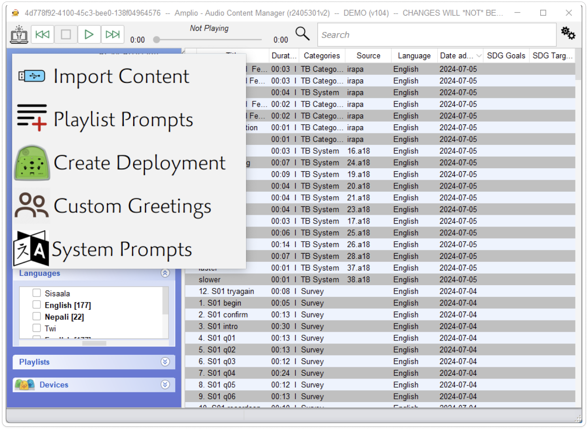The width and height of the screenshot is (588, 430).
Task: Choose Import Content from the menu
Action: click(x=121, y=76)
